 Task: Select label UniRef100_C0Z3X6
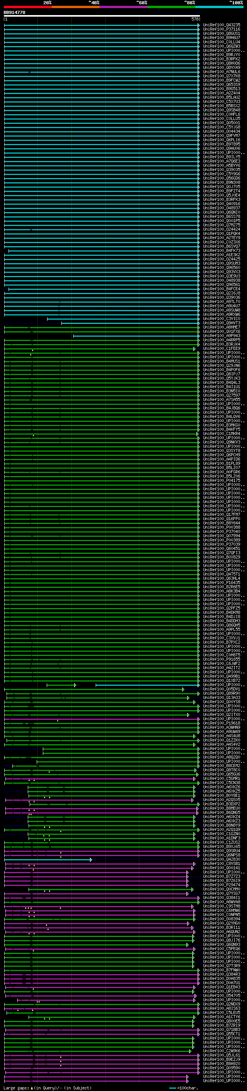tap(222, 242)
